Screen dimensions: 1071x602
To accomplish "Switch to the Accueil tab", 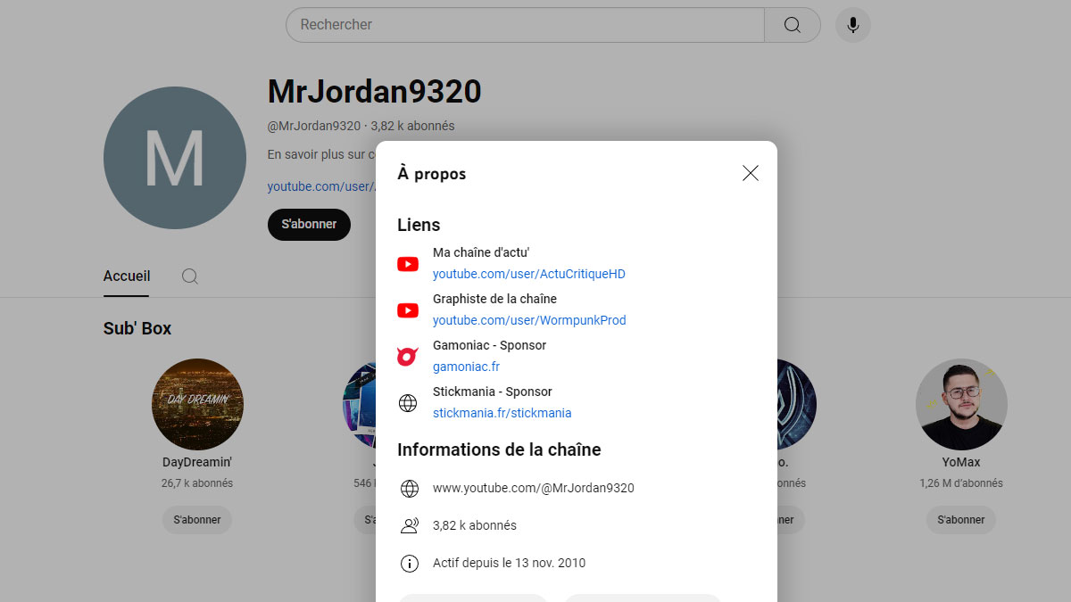I will coord(126,276).
